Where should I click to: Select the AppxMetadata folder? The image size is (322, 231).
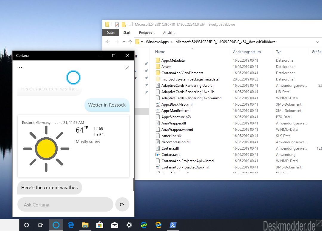(173, 60)
